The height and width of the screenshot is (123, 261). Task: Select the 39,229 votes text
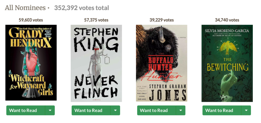[x=162, y=20]
